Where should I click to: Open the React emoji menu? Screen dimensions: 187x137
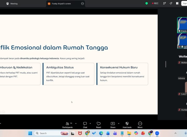99,125
